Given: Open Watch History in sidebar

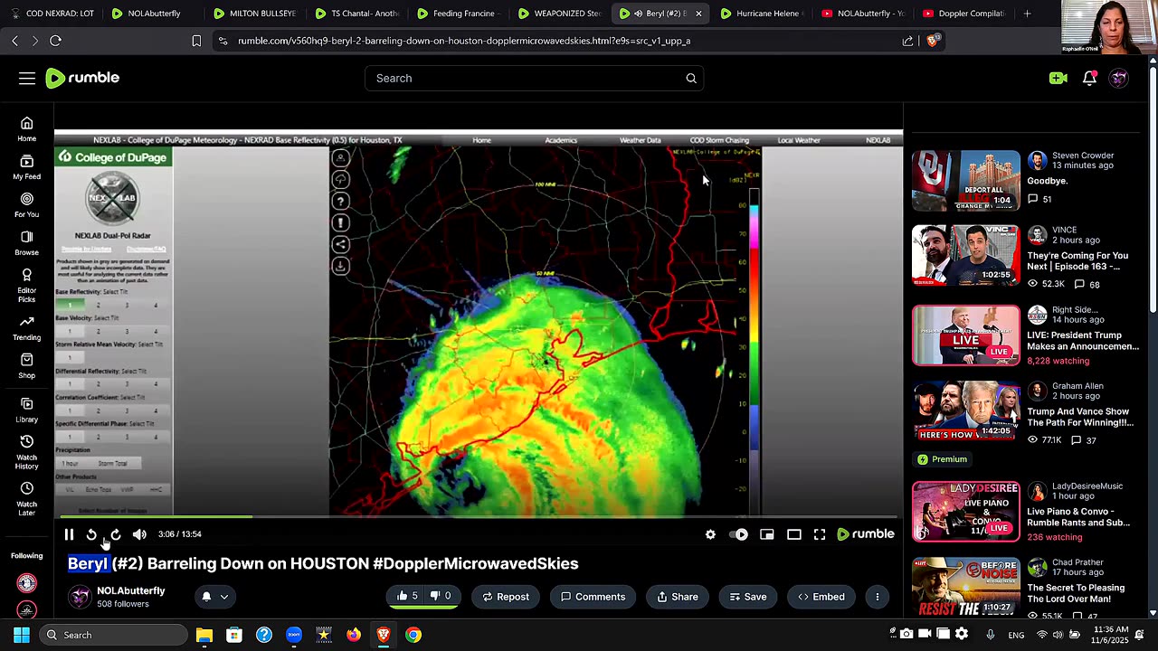Looking at the screenshot, I should coord(27,452).
